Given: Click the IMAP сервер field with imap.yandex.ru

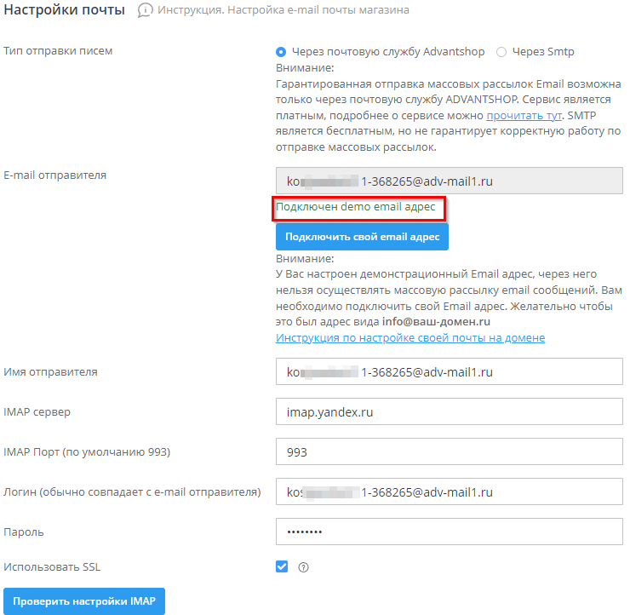Looking at the screenshot, I should click(450, 412).
